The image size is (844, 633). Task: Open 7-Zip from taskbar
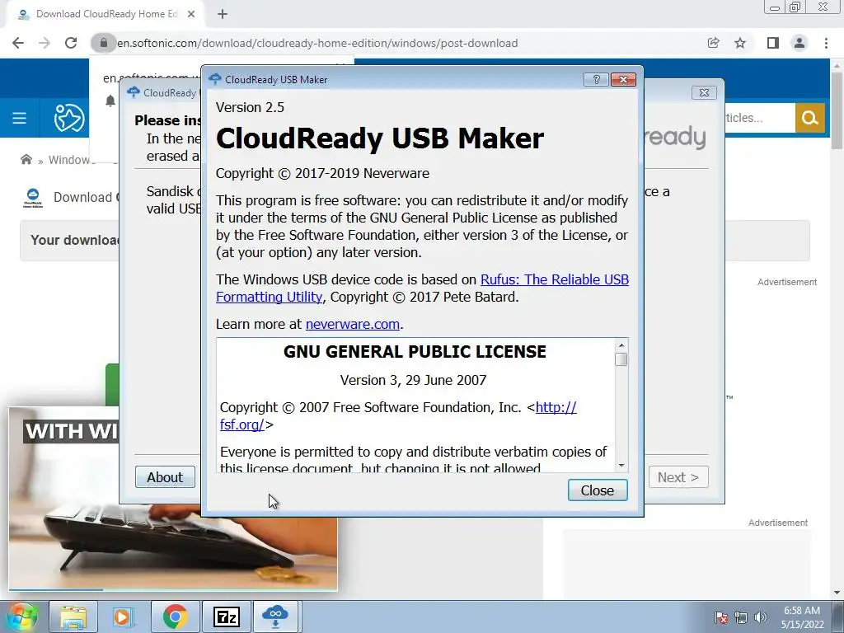coord(226,617)
